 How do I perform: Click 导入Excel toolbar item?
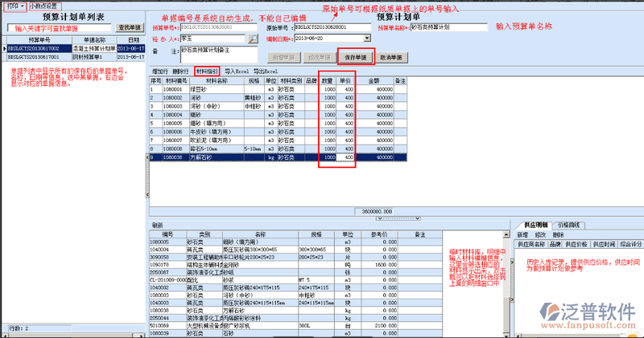237,71
